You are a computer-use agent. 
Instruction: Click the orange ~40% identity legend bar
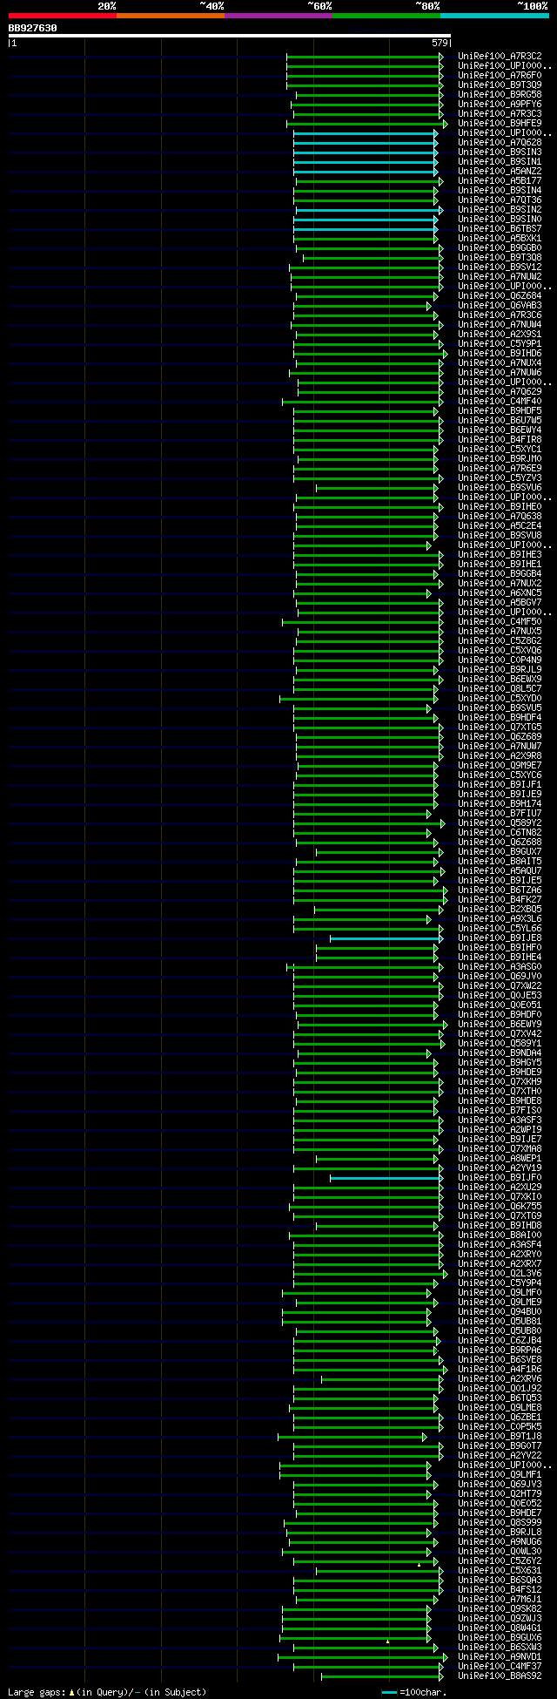[171, 16]
